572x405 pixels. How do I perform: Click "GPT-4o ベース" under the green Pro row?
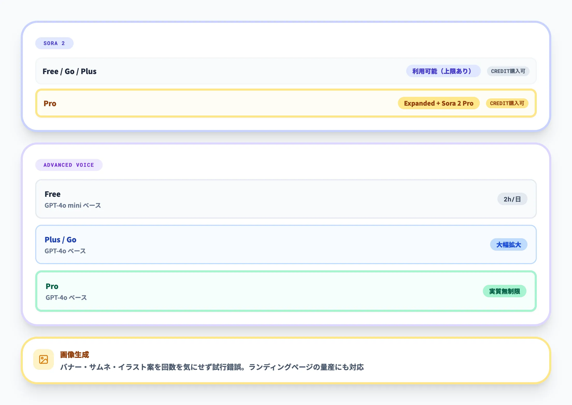tap(66, 298)
